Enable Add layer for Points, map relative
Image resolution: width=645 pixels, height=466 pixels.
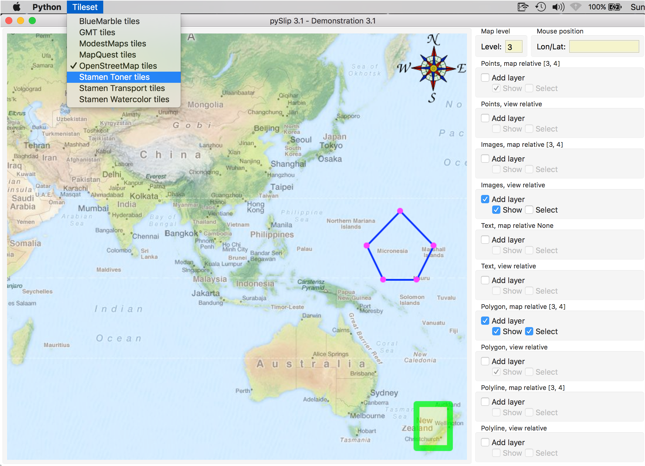(485, 78)
